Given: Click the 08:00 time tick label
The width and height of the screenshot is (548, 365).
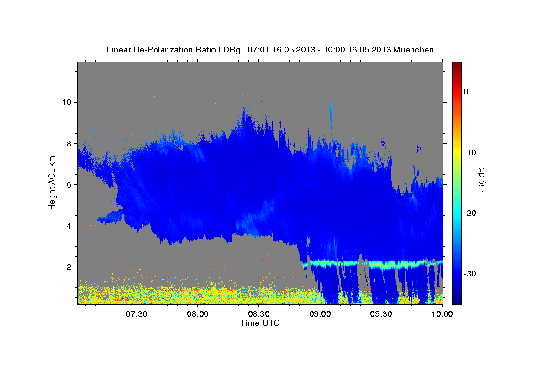Looking at the screenshot, I should [x=198, y=314].
